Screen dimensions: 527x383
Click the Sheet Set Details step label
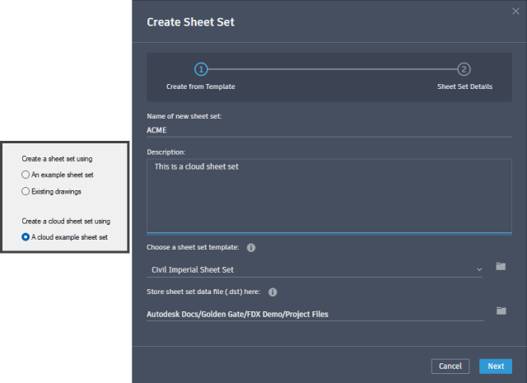point(464,86)
